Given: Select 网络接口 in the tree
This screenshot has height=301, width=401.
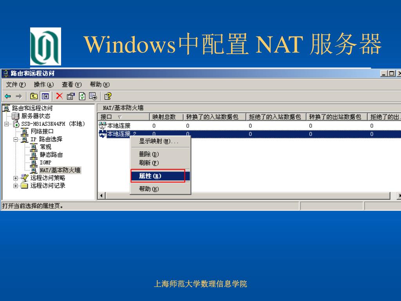Looking at the screenshot, I should (x=42, y=132).
